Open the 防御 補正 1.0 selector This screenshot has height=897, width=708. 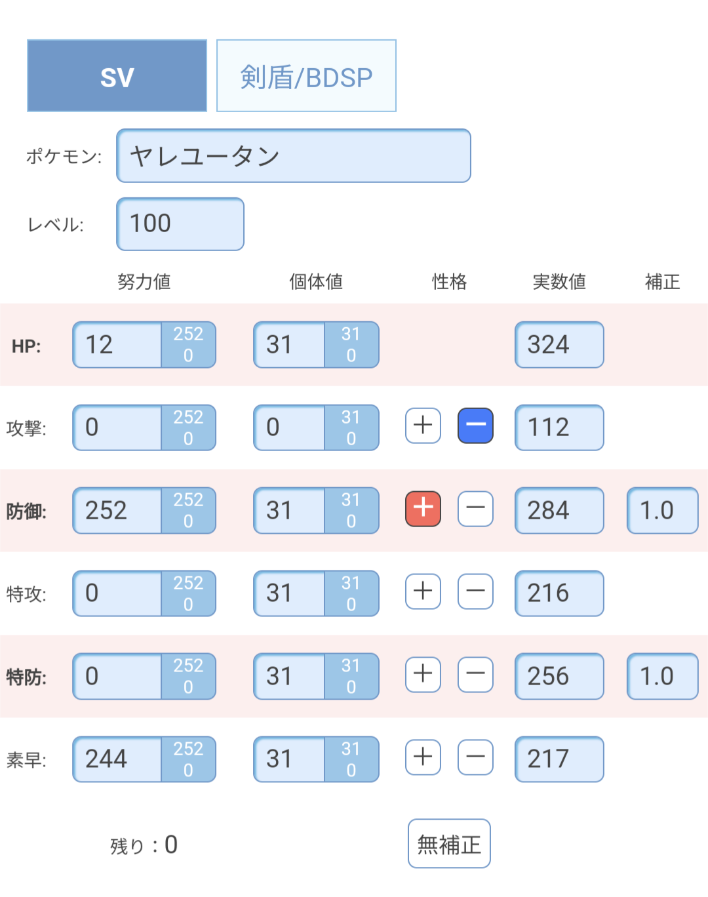tap(662, 510)
